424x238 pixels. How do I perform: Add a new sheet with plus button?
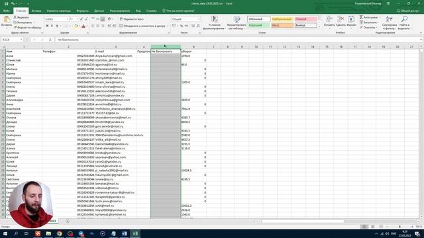point(68,221)
